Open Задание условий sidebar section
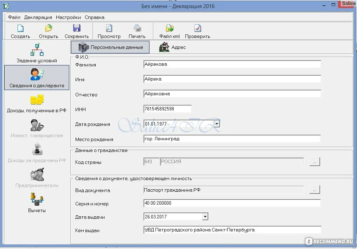 click(37, 53)
